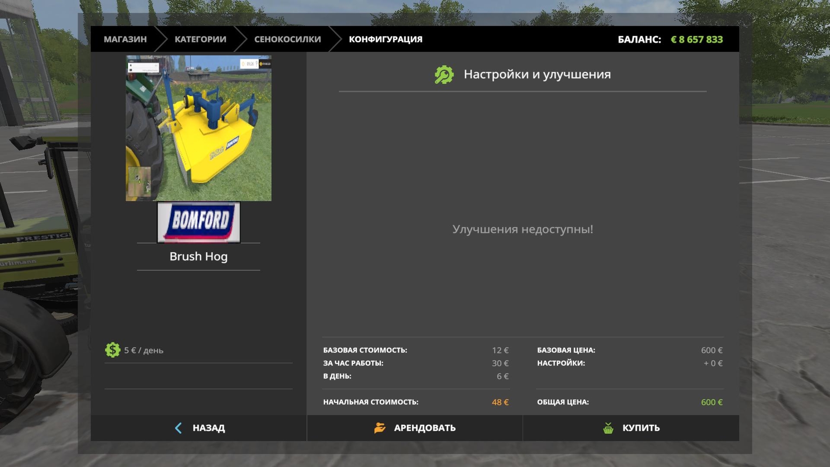Click the Начальная стоимость 48 € value
The width and height of the screenshot is (830, 467).
[500, 402]
